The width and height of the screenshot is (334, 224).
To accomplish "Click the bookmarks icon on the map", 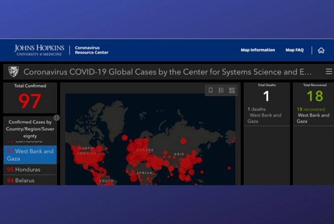I will point(210,90).
